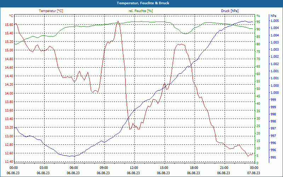Click the '13,20' temperature axis value

coord(9,127)
